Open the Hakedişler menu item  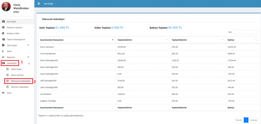[12, 63]
